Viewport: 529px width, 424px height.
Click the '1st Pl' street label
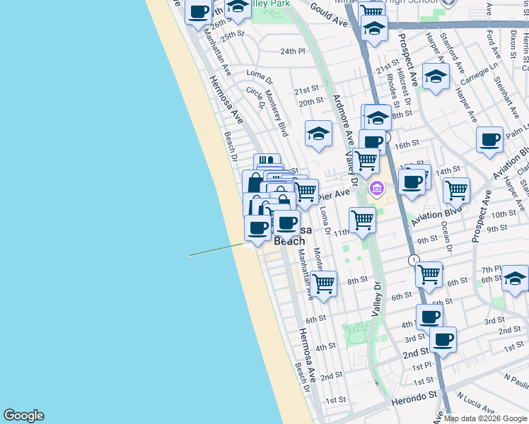422,366
